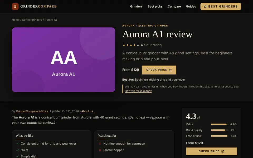
Task: Click the What we like heading
Action: pyautogui.click(x=24, y=136)
